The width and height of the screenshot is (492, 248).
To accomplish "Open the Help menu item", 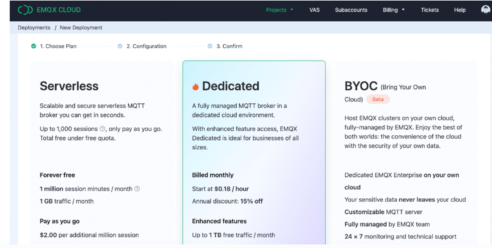I will (x=460, y=10).
